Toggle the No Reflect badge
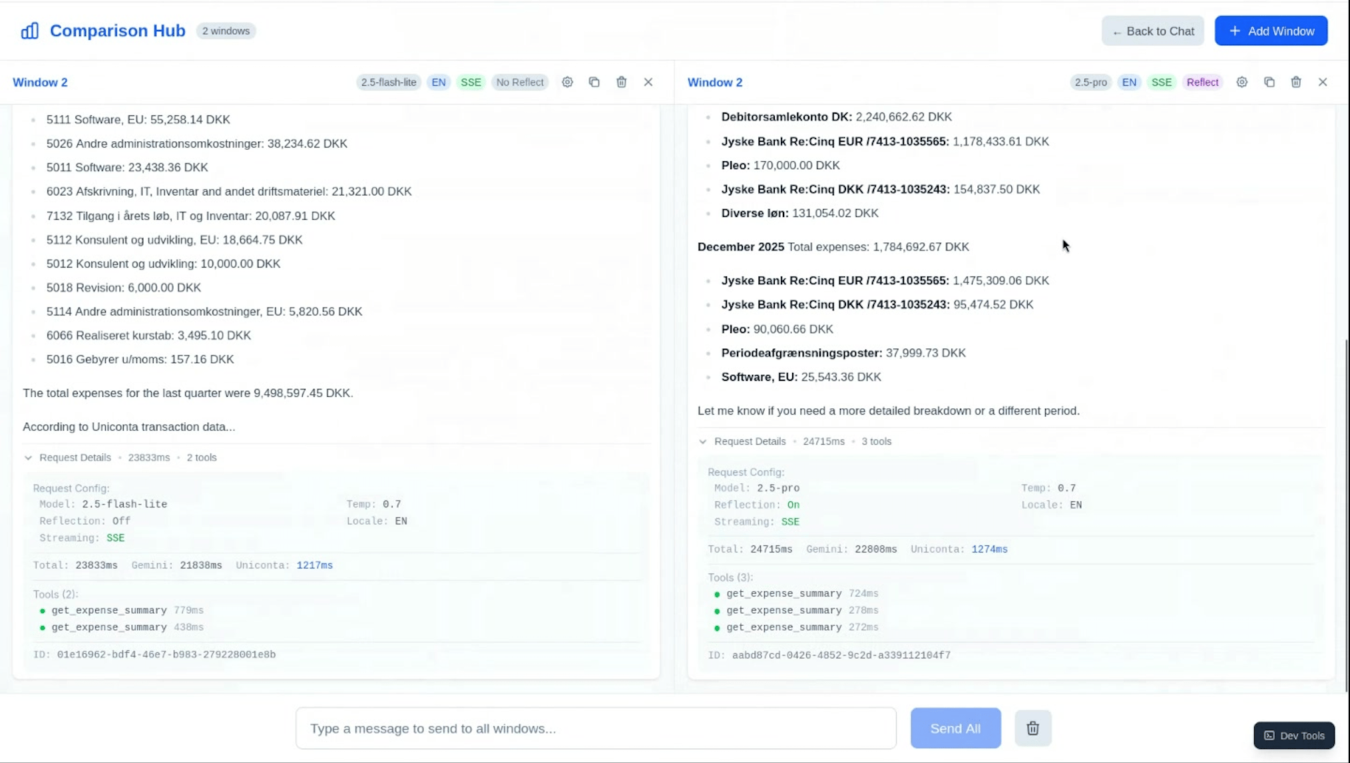 pos(519,82)
